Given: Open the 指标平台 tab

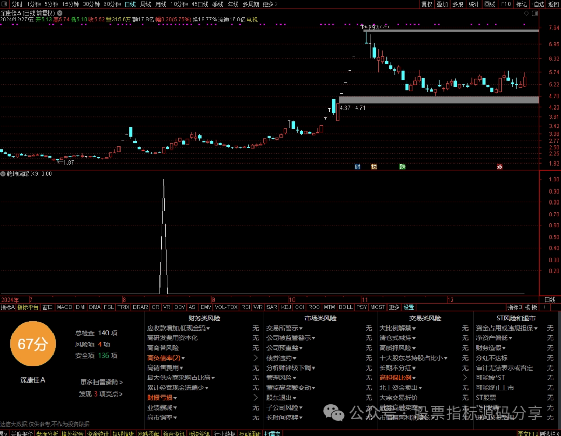Looking at the screenshot, I should (28, 307).
